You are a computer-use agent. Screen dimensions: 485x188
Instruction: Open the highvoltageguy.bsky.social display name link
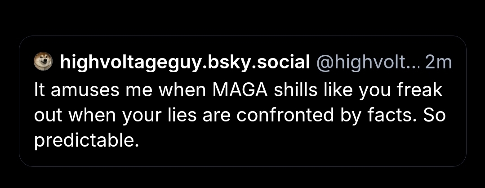coord(185,63)
